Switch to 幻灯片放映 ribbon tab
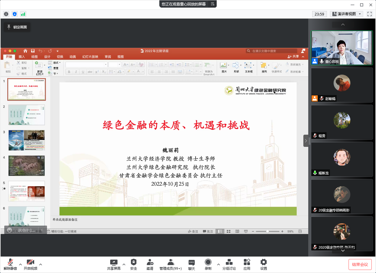Viewport: 376px width, 273px height. pyautogui.click(x=90, y=57)
